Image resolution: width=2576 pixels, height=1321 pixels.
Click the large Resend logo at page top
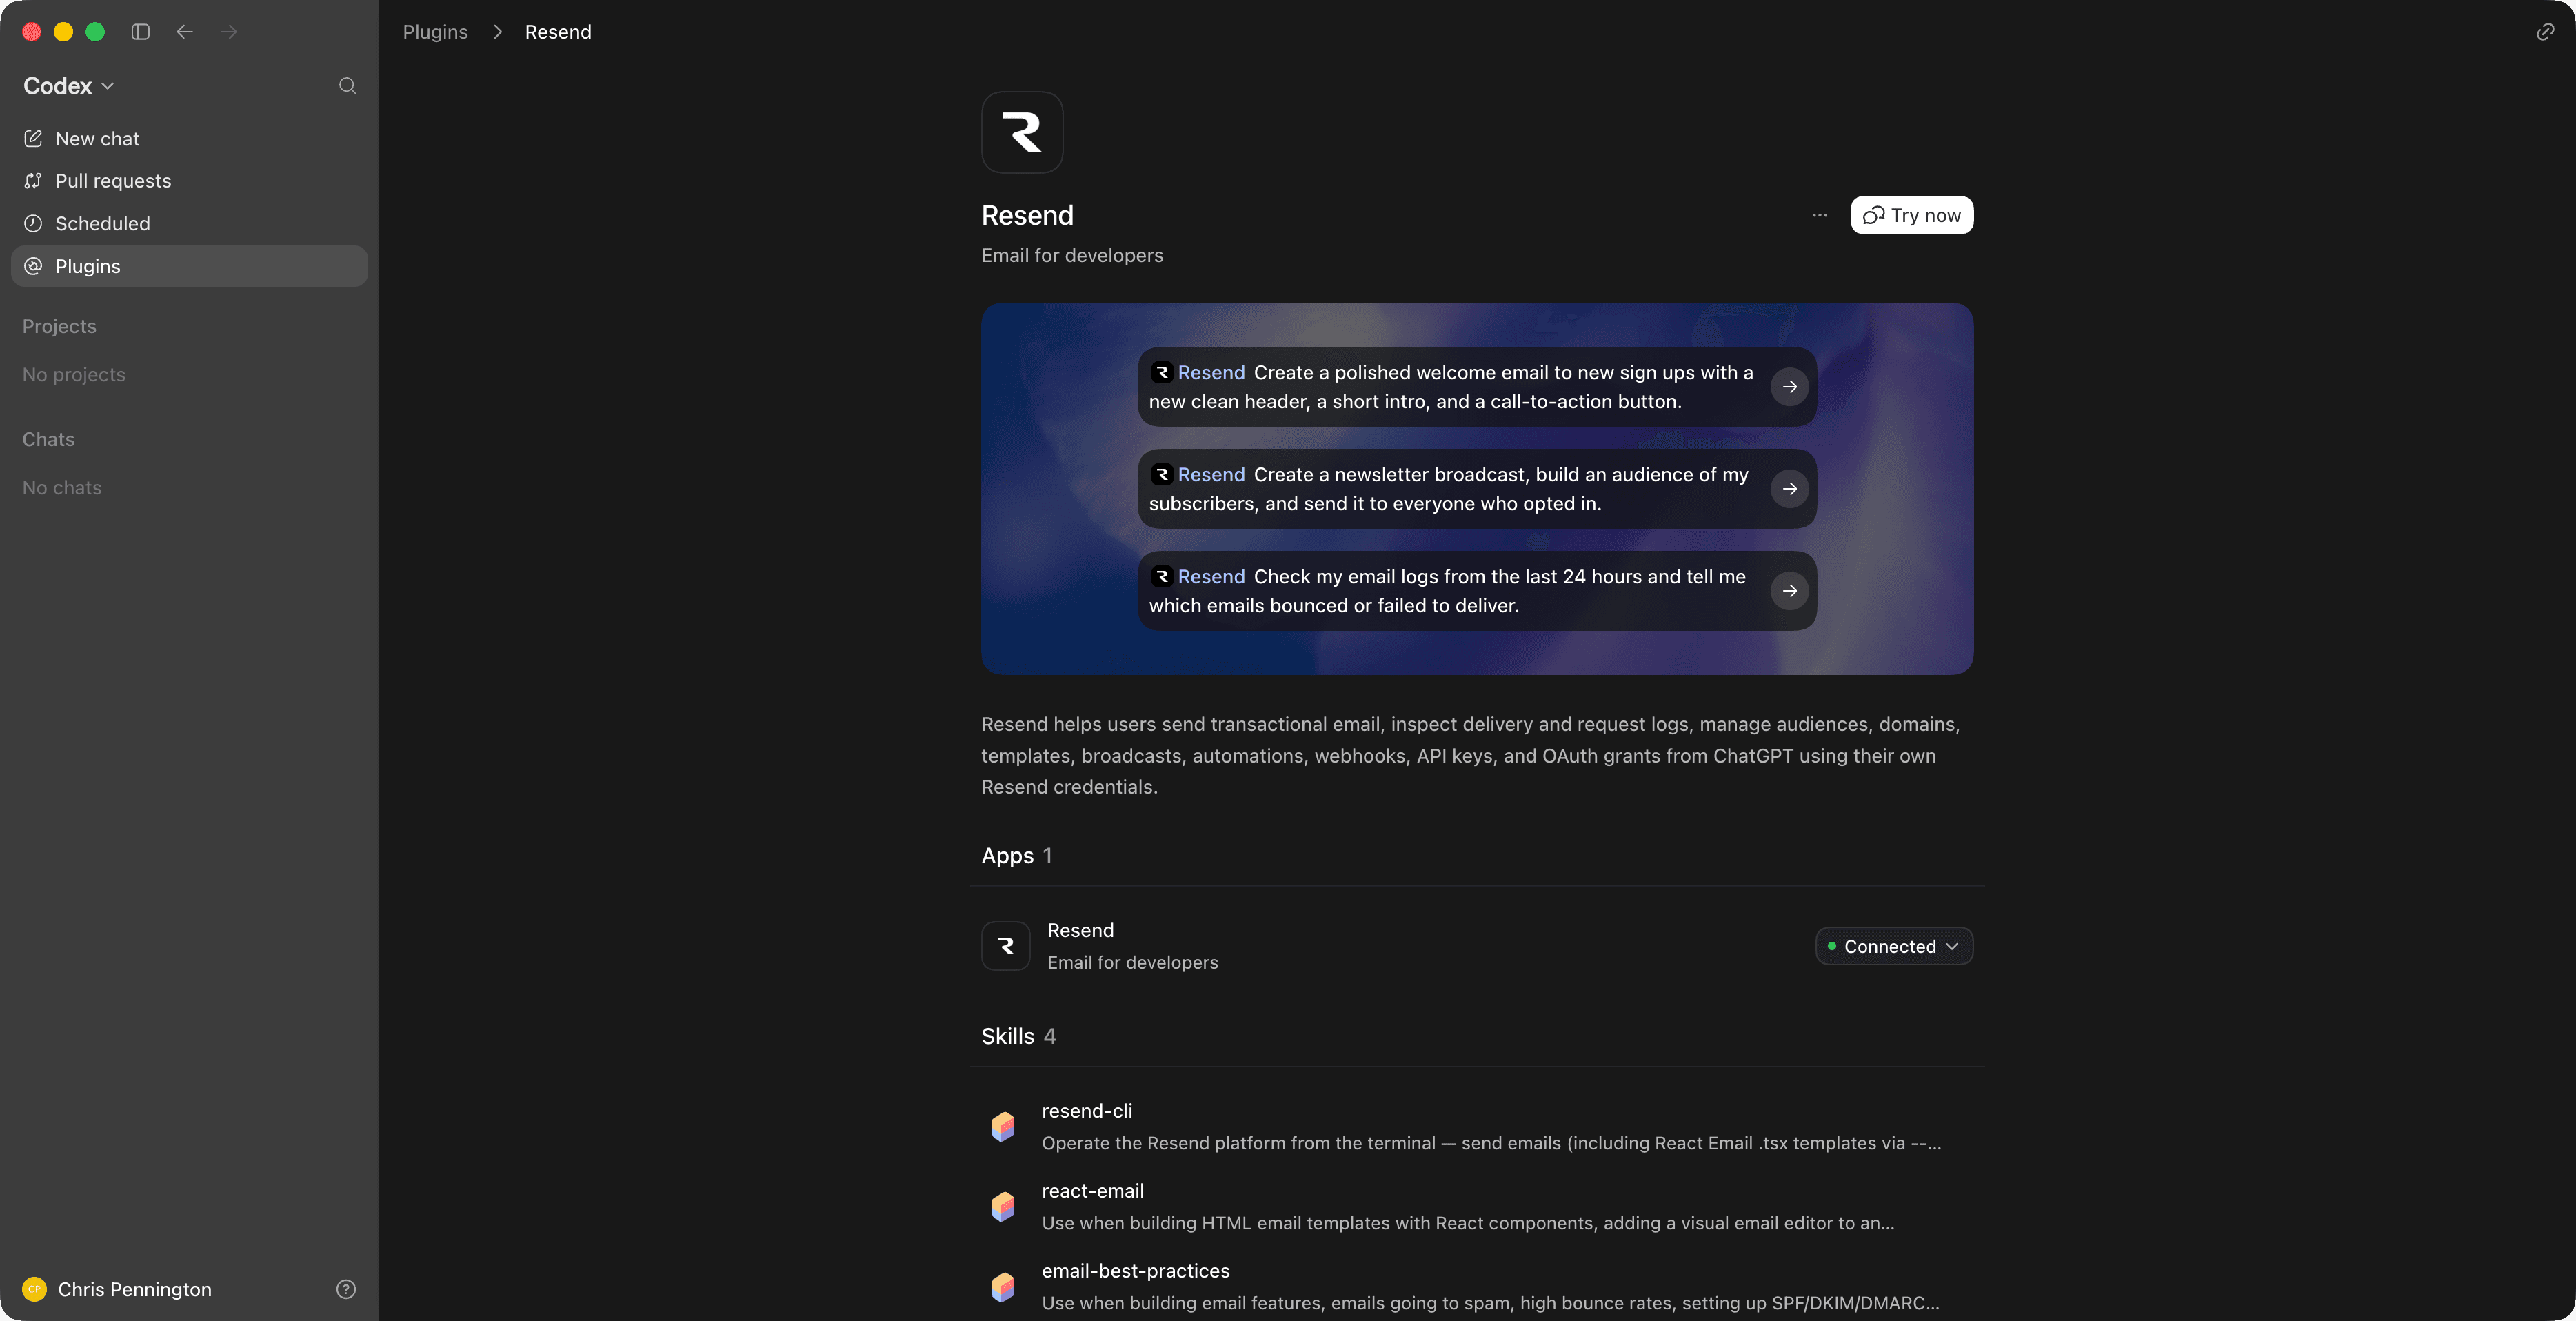[1022, 132]
